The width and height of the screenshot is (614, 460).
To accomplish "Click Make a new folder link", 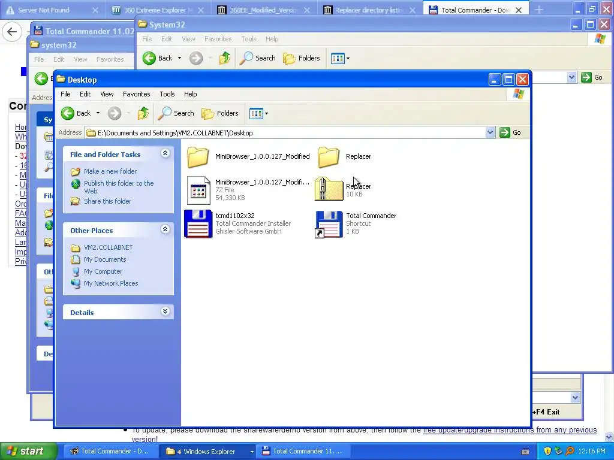I will [x=110, y=171].
